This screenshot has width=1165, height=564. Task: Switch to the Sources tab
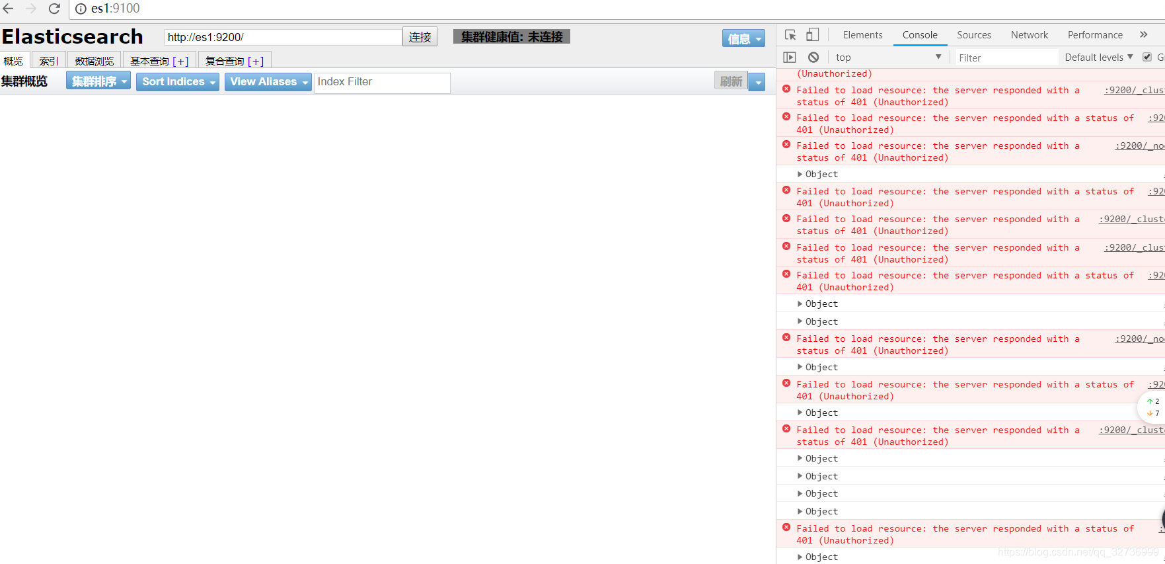pos(974,35)
